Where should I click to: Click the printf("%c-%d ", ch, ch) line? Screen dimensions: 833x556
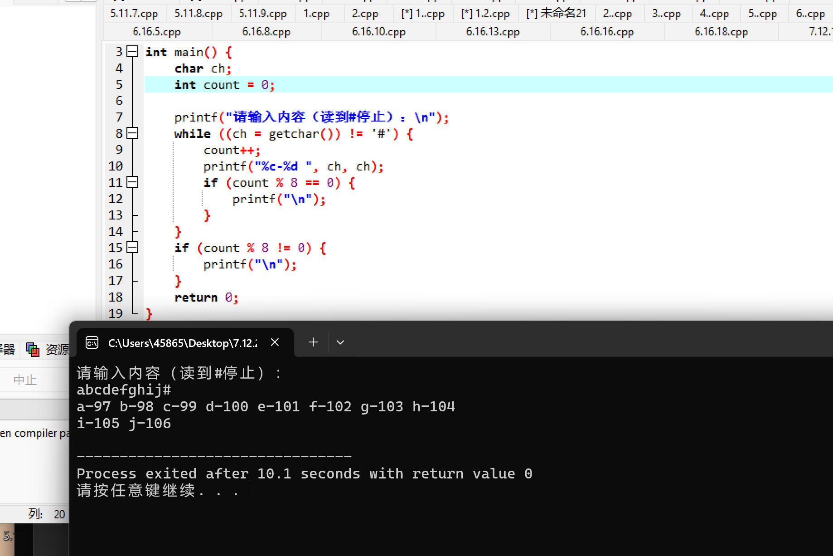(x=294, y=166)
